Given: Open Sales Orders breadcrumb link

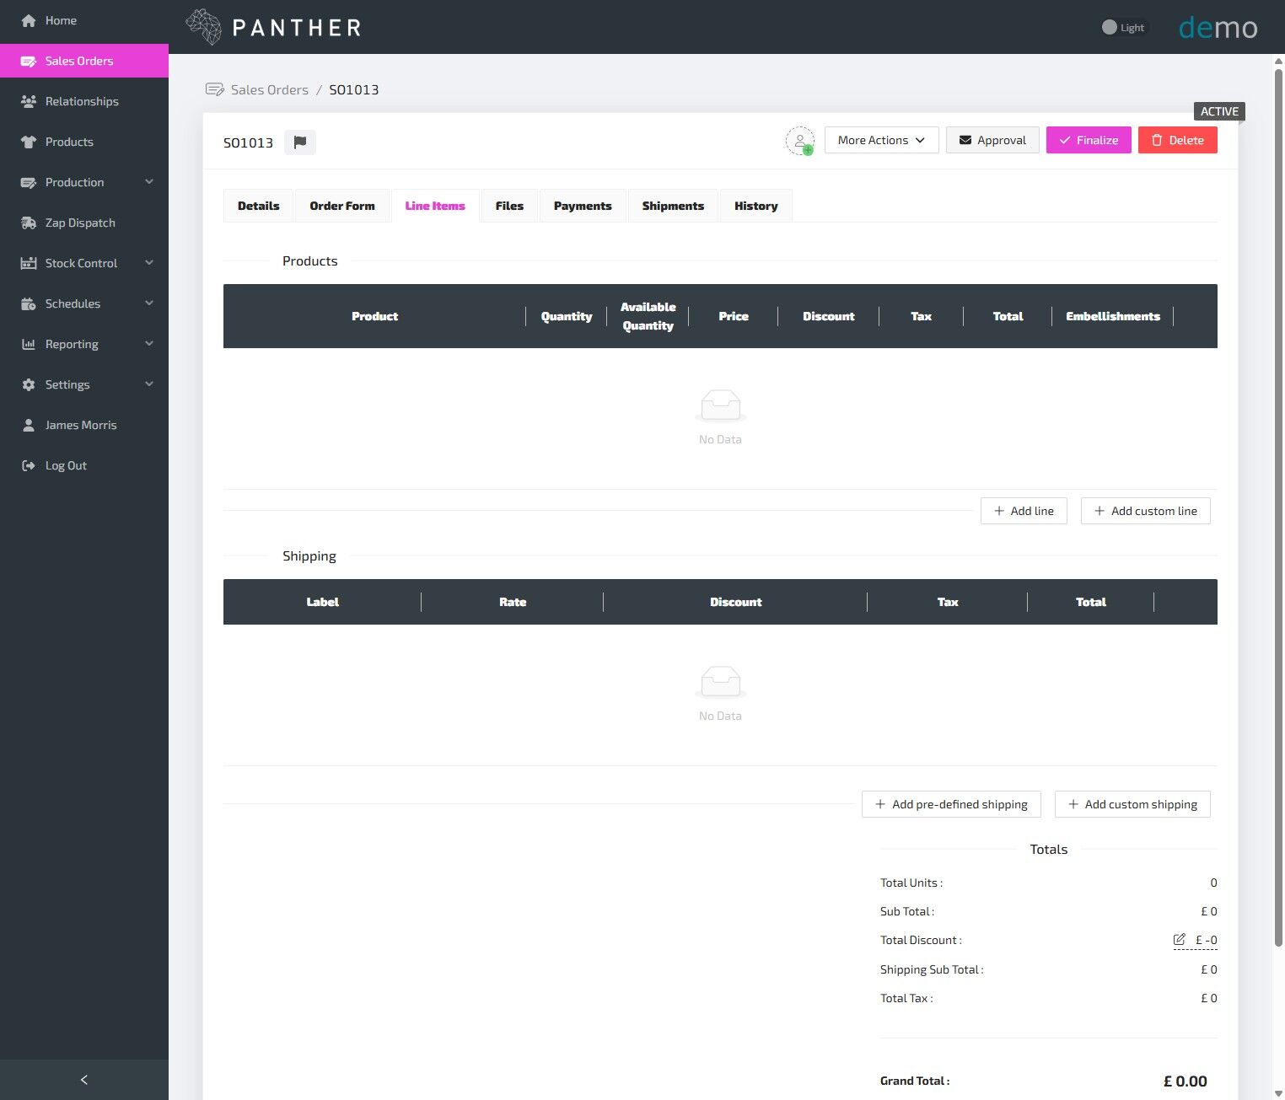Looking at the screenshot, I should coord(270,89).
